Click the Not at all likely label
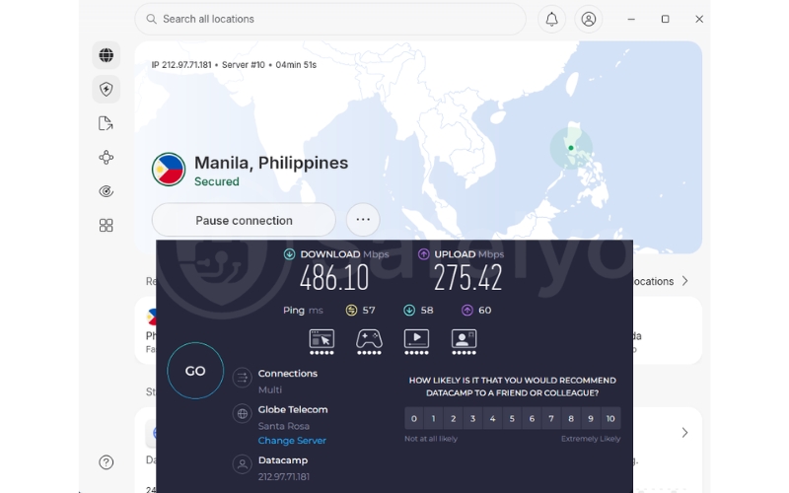Viewport: 789px width, 493px height. point(431,439)
